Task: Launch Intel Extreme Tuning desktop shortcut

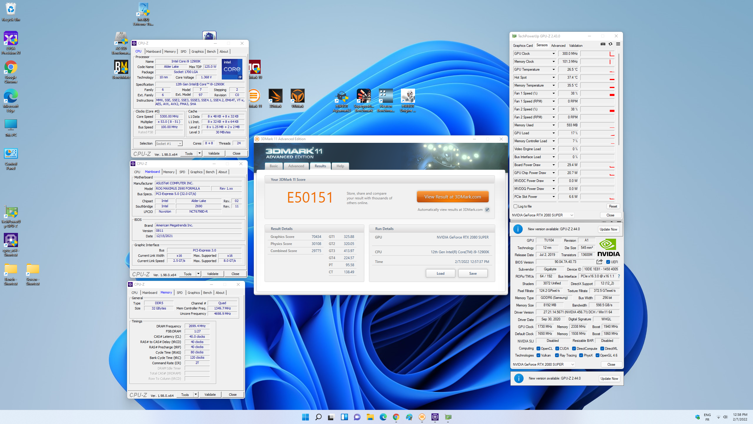Action: tap(143, 14)
